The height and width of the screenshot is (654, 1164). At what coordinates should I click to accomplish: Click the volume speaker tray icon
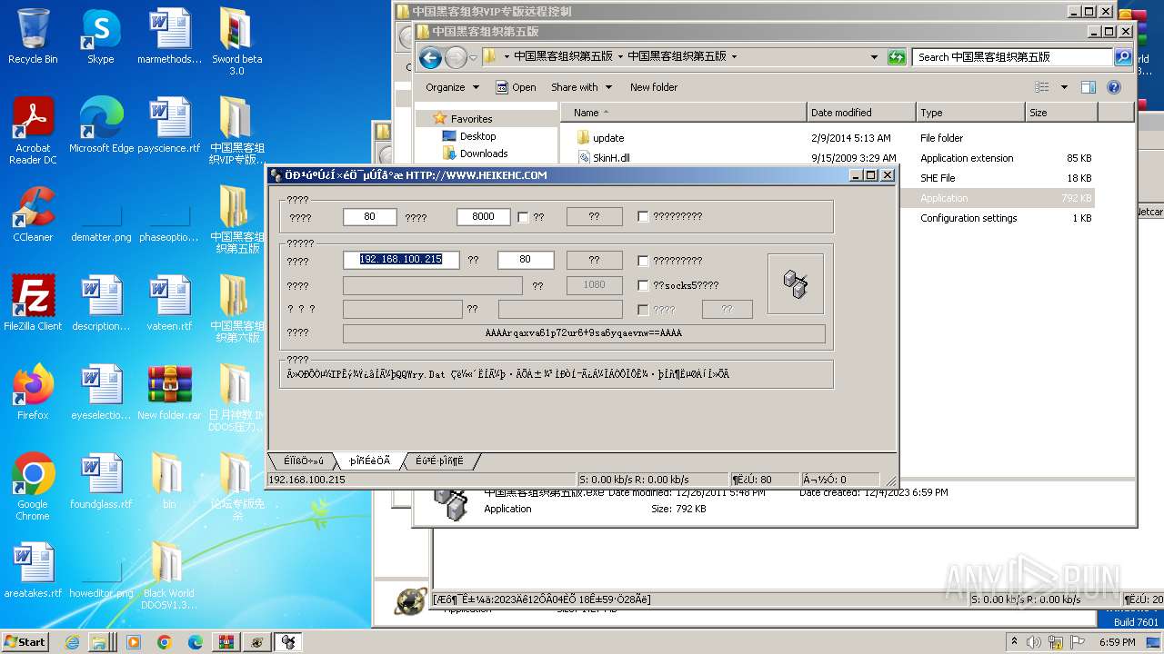[x=1033, y=642]
